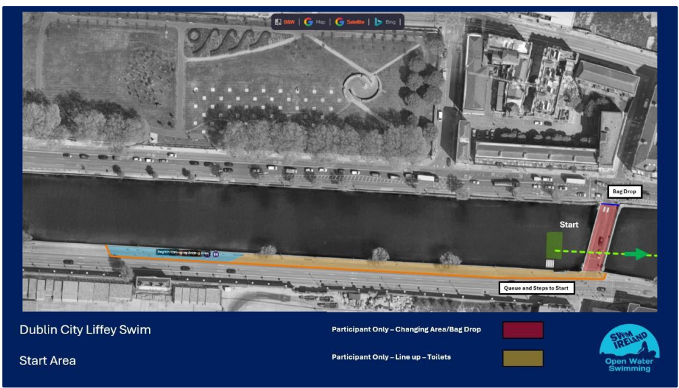Click the Google logo beside Map

[x=308, y=22]
